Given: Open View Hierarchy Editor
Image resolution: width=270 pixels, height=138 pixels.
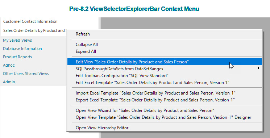Looking at the screenshot, I should coord(165,128).
